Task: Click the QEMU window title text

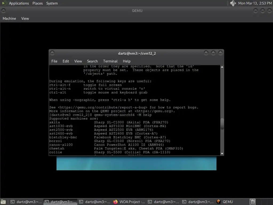Action: pos(137,11)
